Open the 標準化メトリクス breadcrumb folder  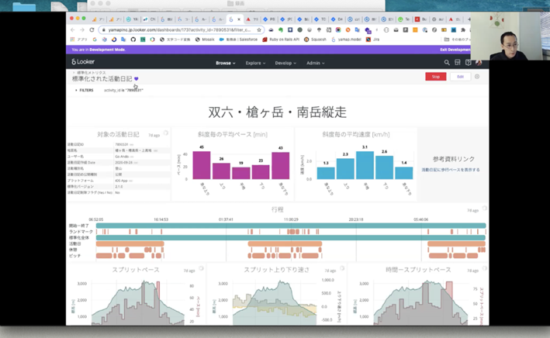[92, 73]
